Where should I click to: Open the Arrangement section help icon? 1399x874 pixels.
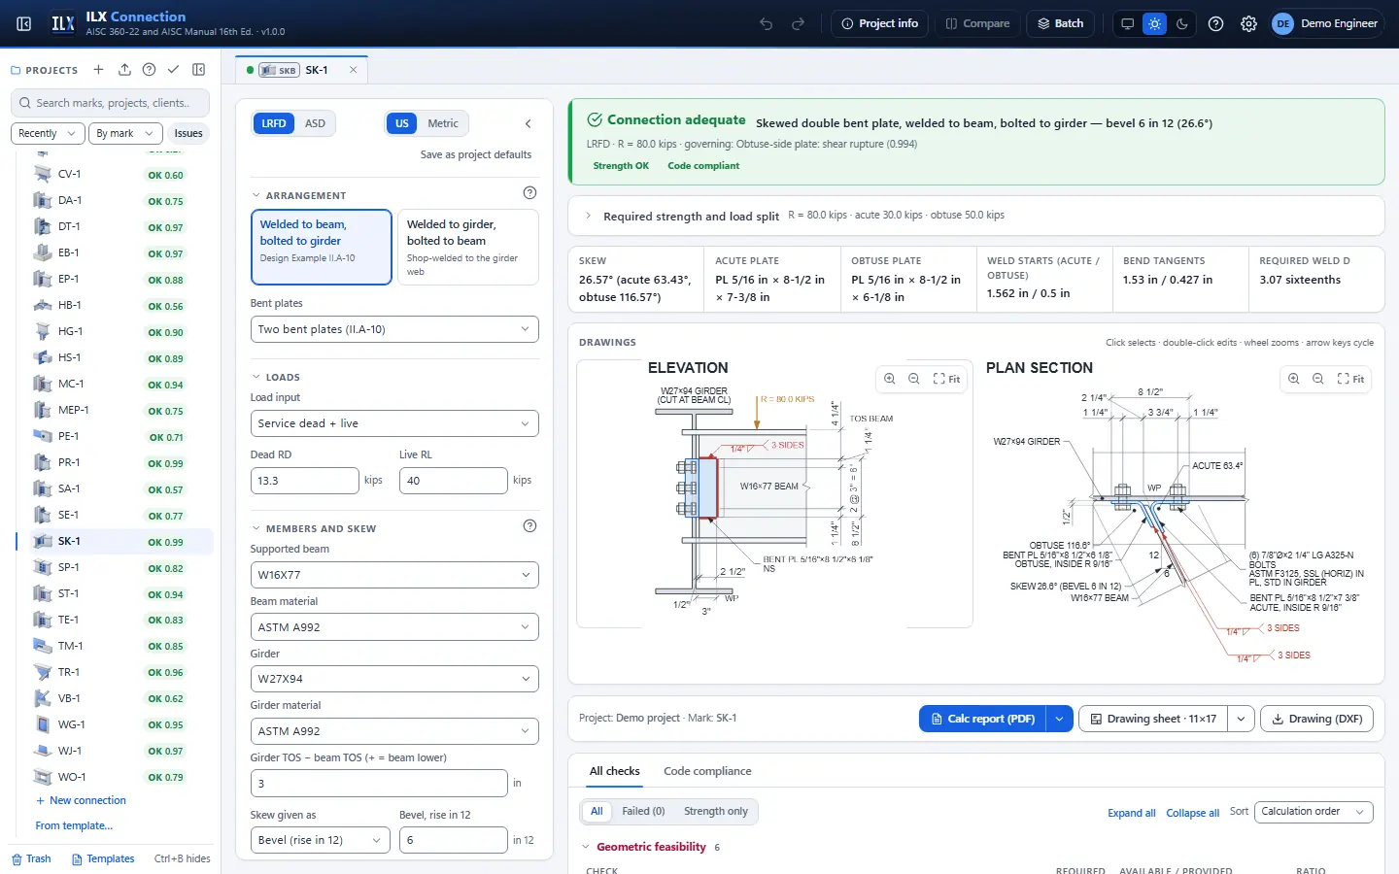pos(529,192)
